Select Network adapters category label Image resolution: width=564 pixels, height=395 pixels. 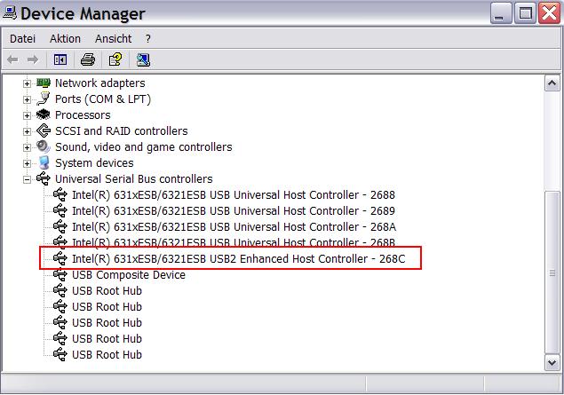click(100, 83)
